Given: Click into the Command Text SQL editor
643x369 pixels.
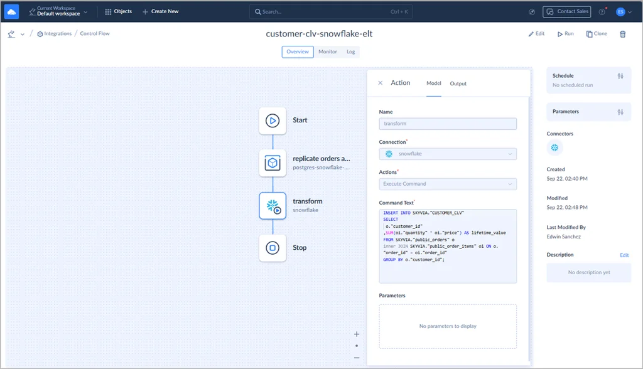Looking at the screenshot, I should (448, 246).
